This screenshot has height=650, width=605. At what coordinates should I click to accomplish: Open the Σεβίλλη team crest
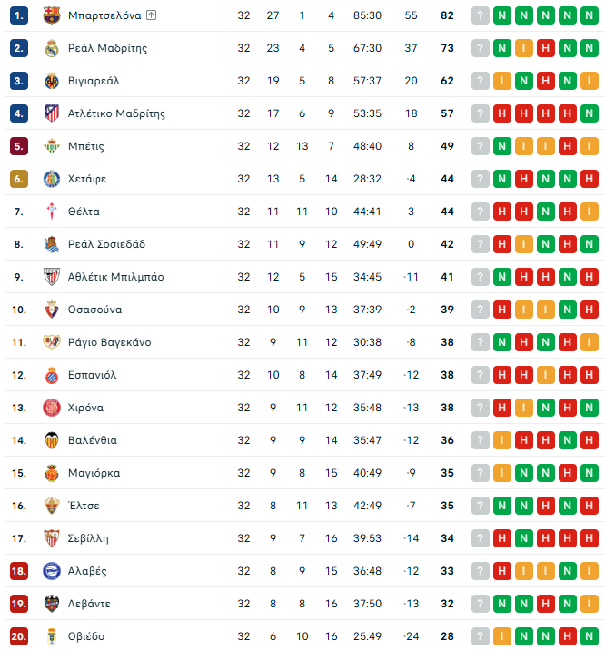point(51,538)
